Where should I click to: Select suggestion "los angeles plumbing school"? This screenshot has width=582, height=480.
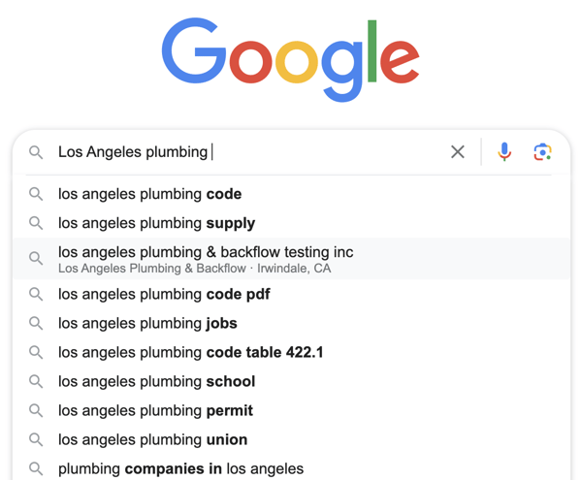point(156,381)
